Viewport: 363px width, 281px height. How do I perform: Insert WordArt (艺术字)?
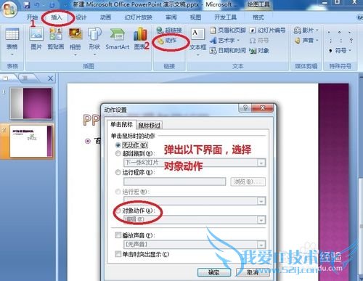tap(224, 40)
